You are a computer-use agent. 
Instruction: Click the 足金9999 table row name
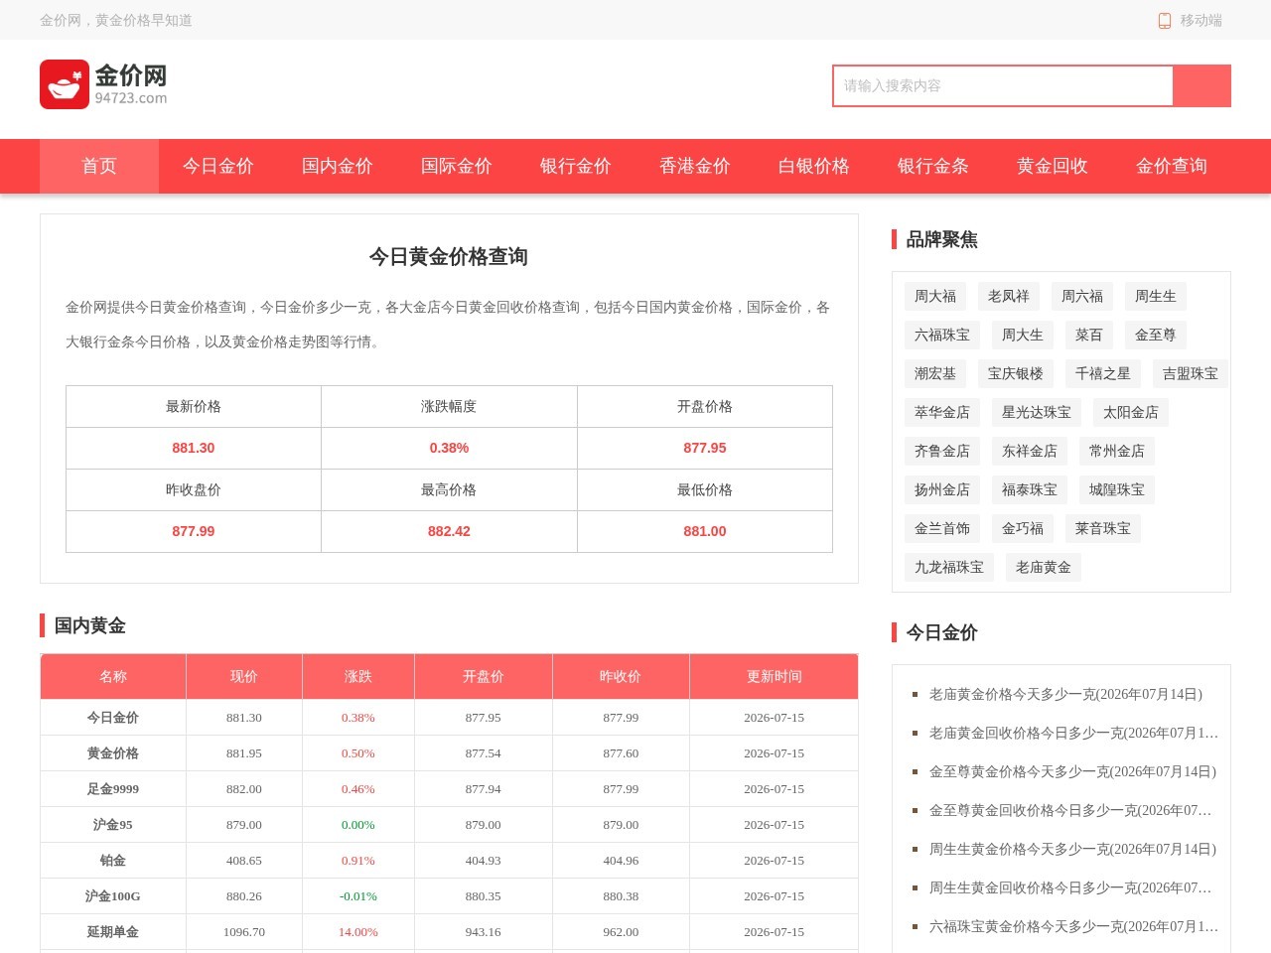coord(113,789)
